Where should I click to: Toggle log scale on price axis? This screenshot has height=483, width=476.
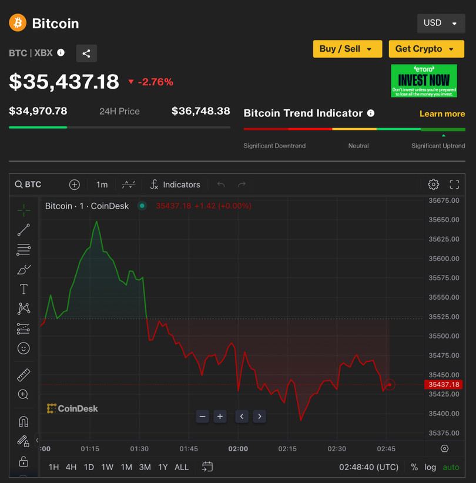[431, 467]
